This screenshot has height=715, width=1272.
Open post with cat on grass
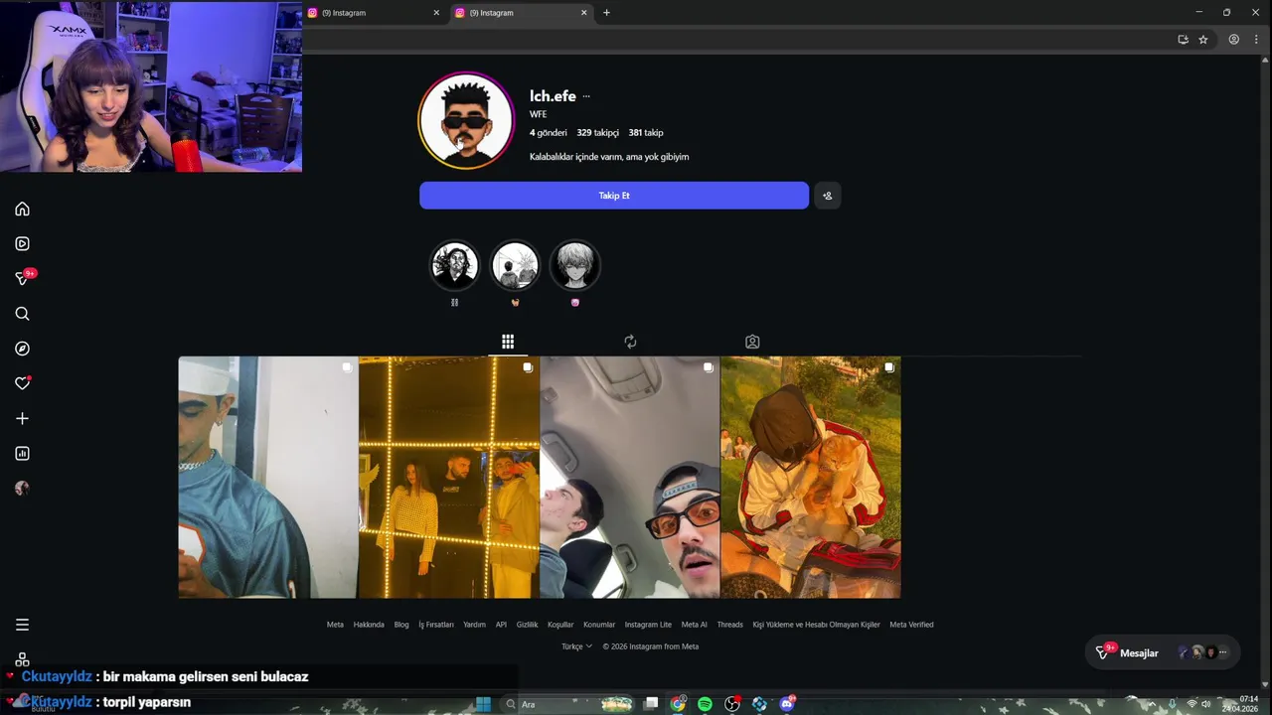(x=811, y=478)
